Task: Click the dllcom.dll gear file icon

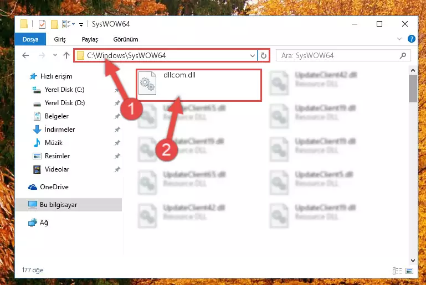Action: click(x=147, y=83)
